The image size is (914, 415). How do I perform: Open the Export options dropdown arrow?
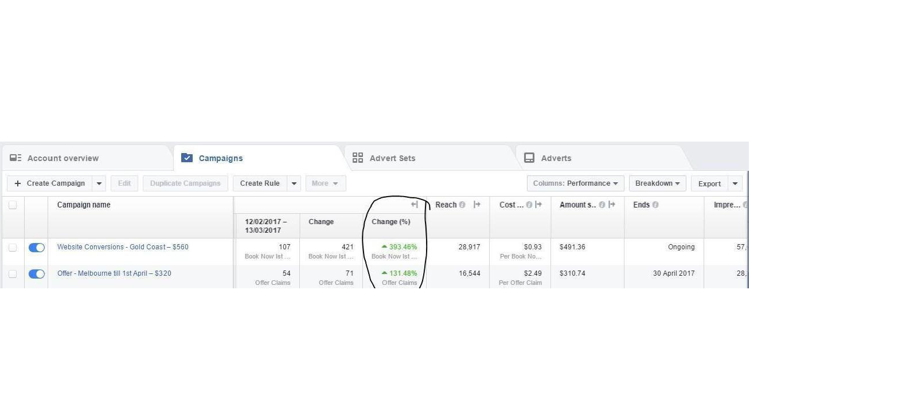735,183
